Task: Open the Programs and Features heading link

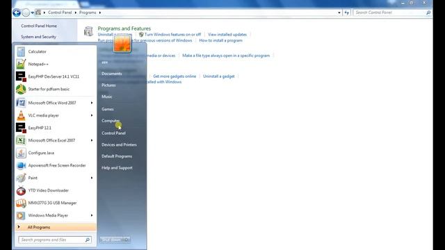Action: click(x=124, y=28)
